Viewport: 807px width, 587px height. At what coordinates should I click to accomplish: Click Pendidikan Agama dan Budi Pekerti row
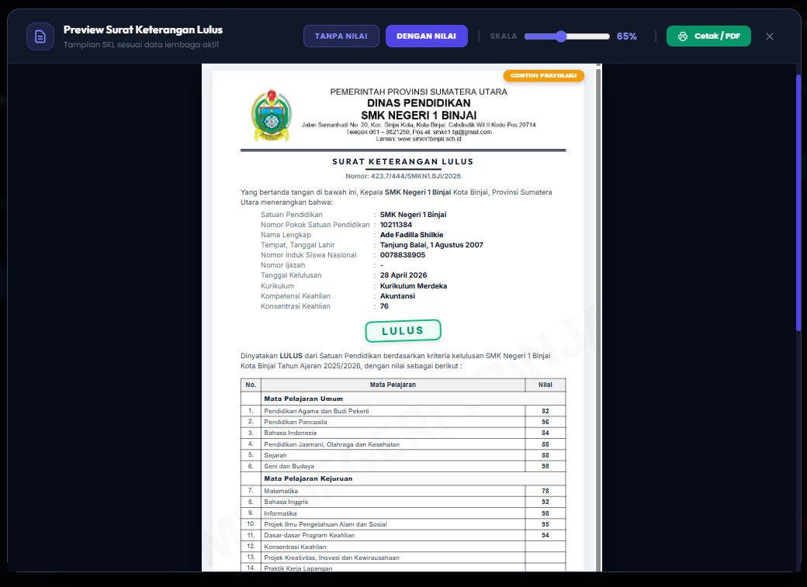(403, 411)
